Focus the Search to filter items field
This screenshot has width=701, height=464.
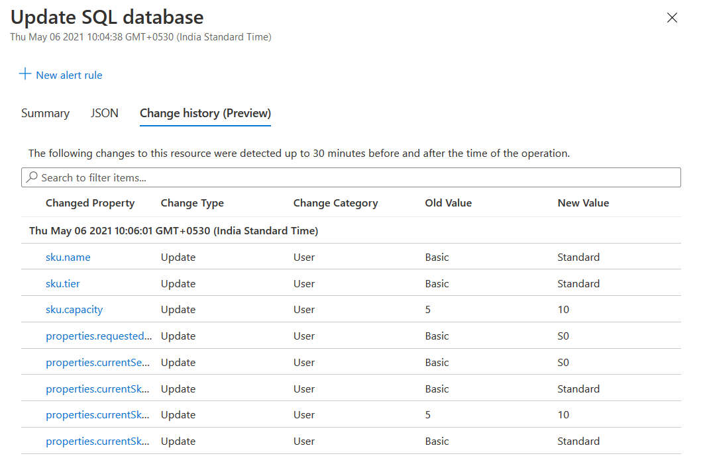358,177
